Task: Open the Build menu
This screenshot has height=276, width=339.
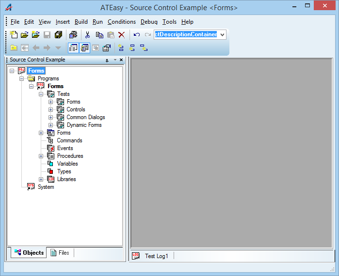Action: 81,22
